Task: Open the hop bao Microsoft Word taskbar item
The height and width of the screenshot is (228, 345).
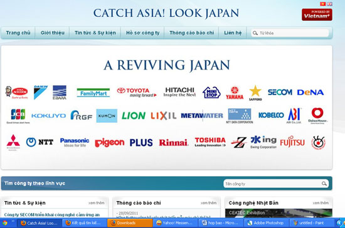Action: 220,223
